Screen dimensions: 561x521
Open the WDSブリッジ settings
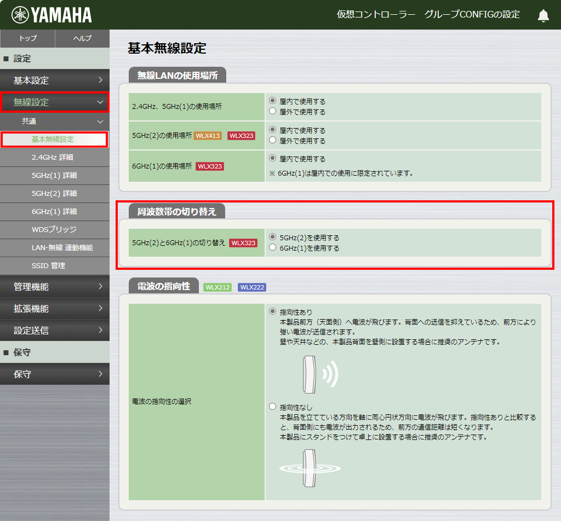click(54, 230)
